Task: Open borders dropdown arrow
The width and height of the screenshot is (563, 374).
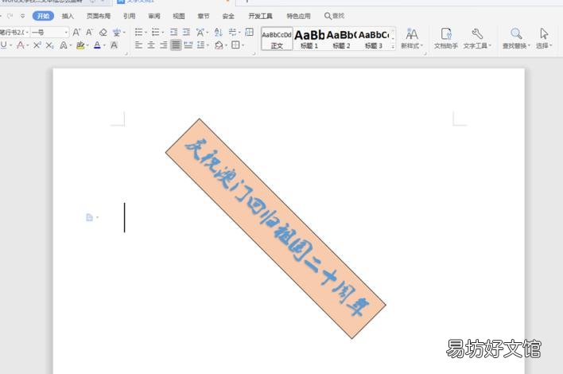Action: (x=243, y=45)
